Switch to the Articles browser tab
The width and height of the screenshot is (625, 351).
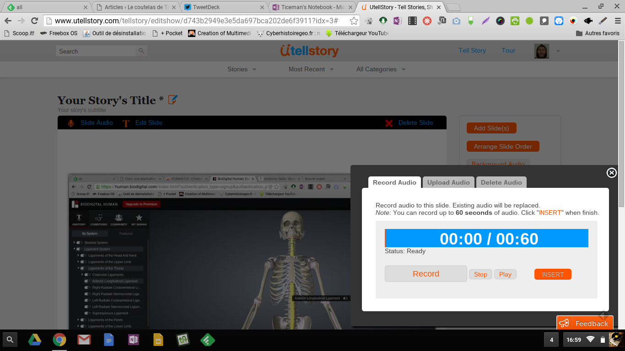click(136, 7)
